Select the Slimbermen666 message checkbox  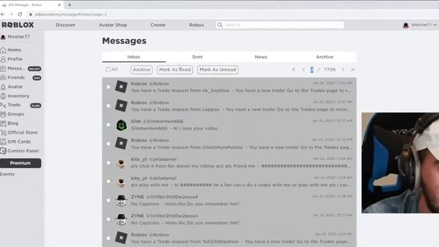pos(108,125)
